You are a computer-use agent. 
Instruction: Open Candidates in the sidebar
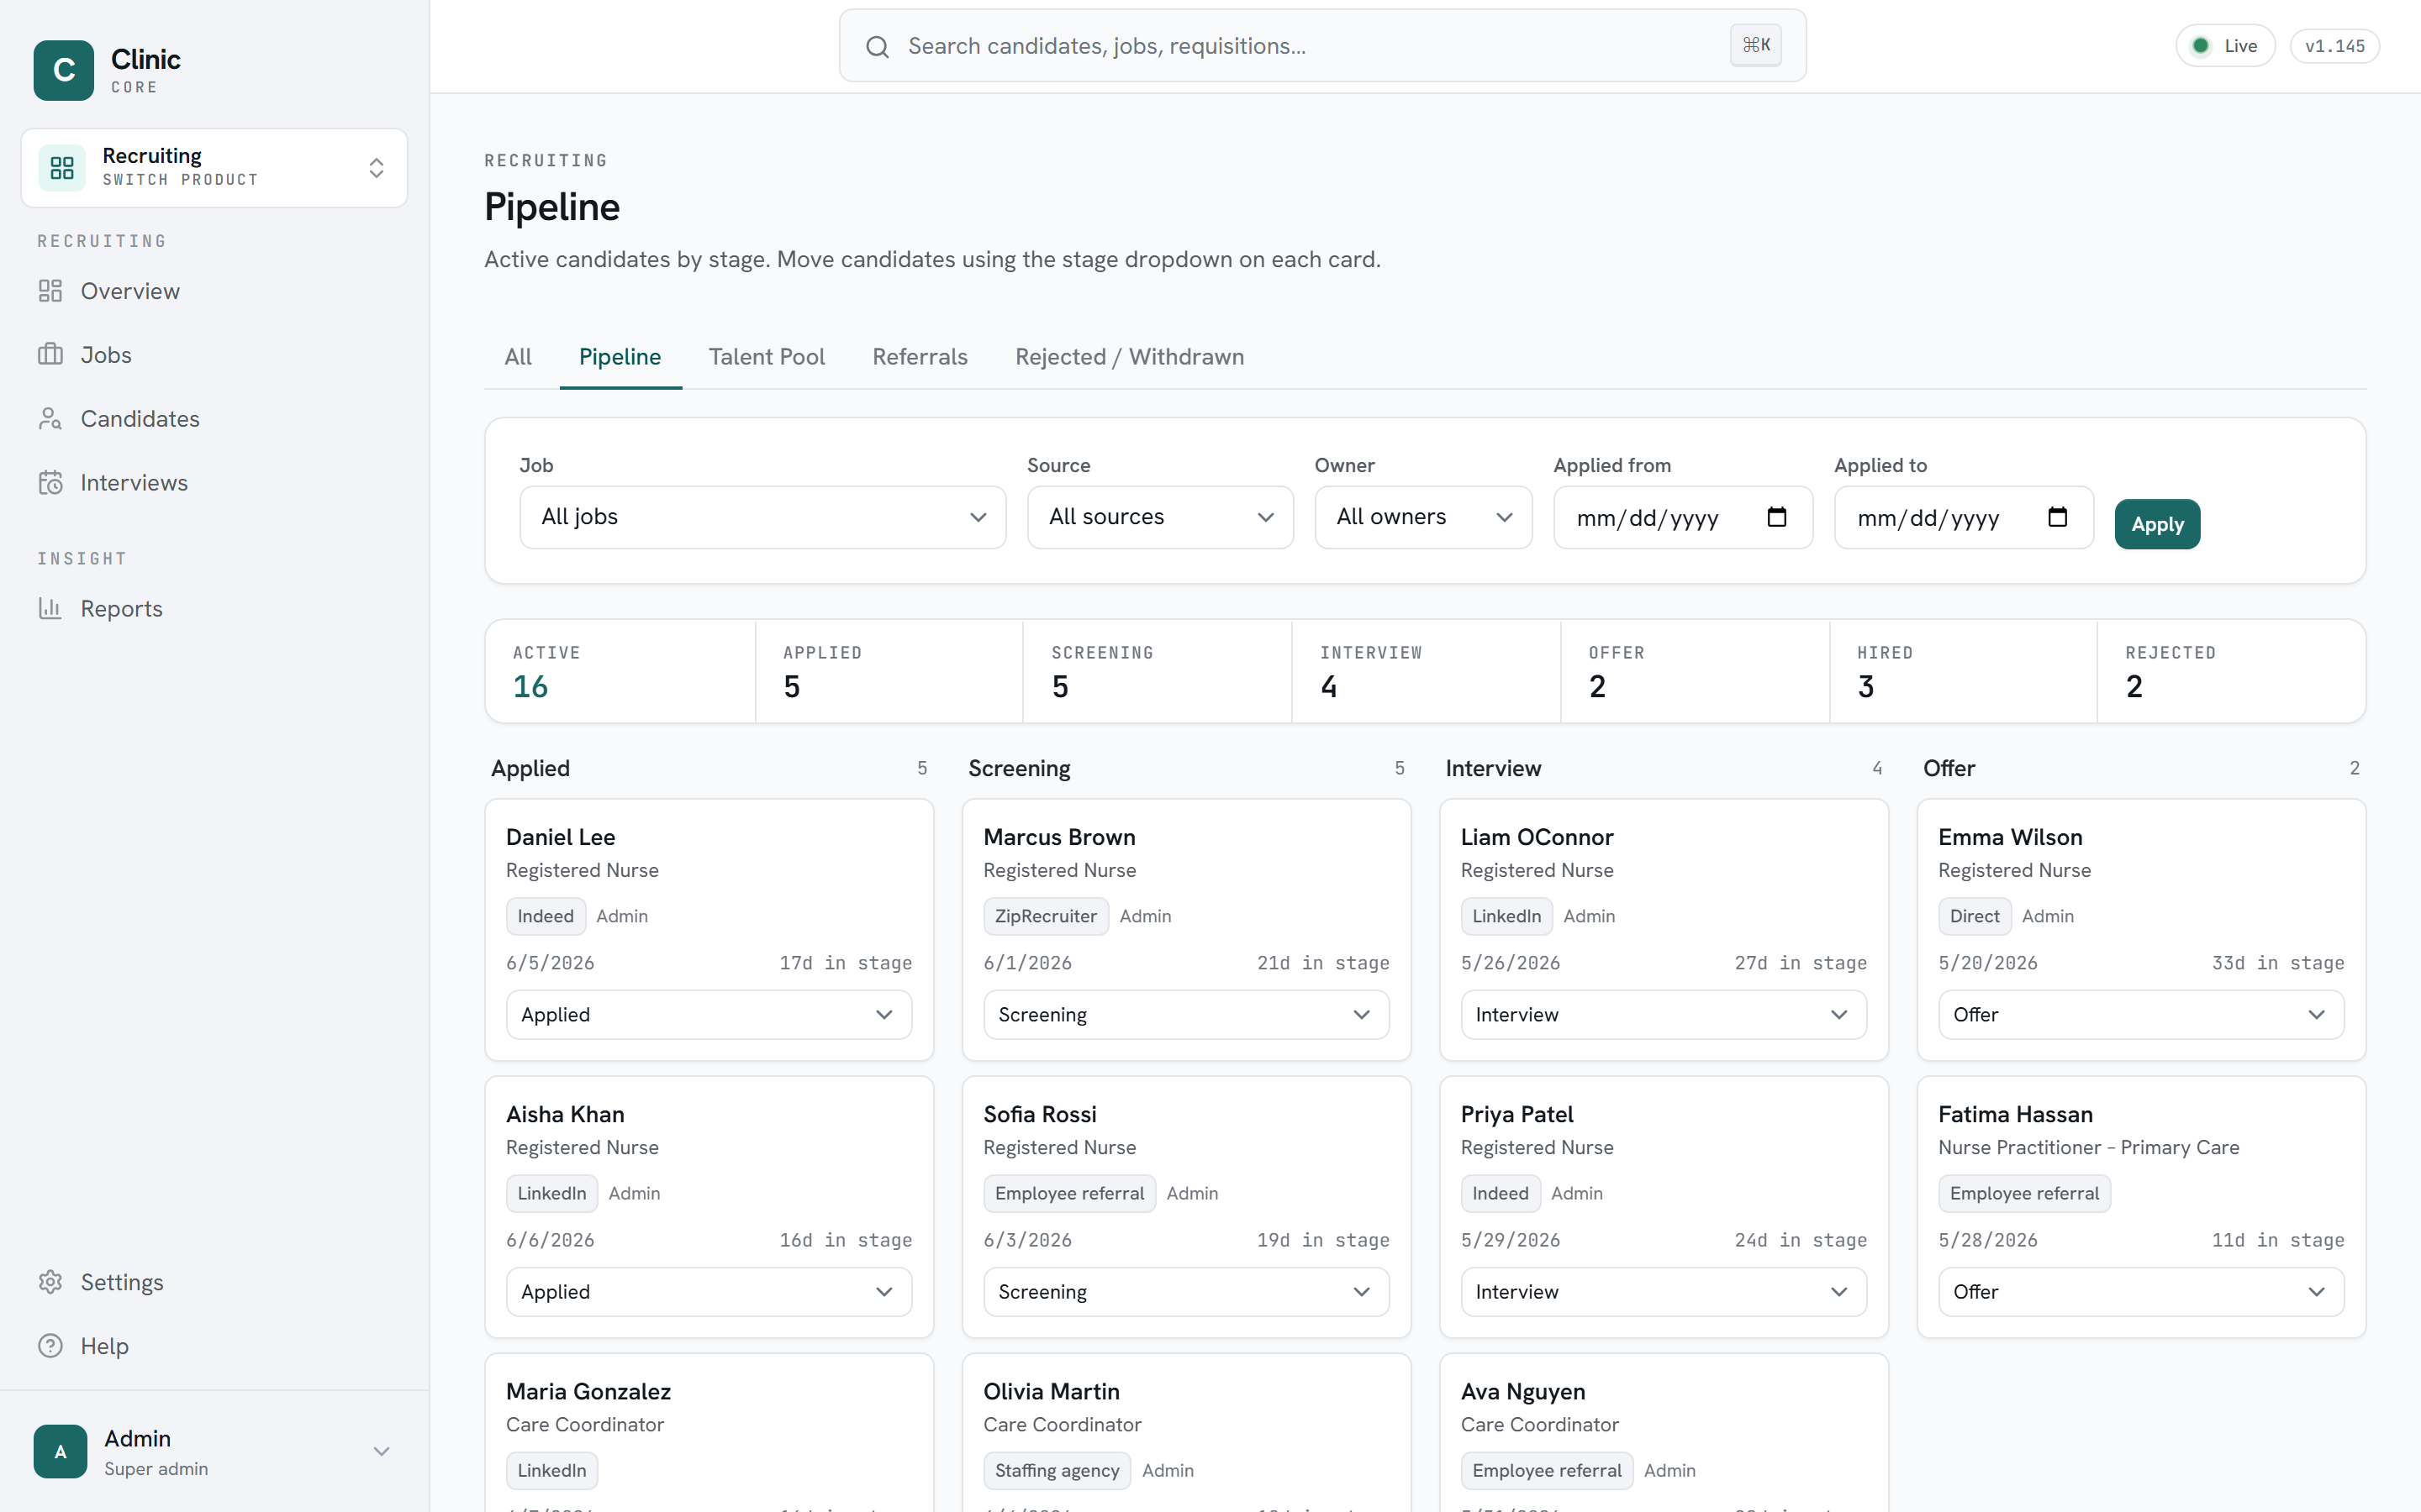[214, 419]
